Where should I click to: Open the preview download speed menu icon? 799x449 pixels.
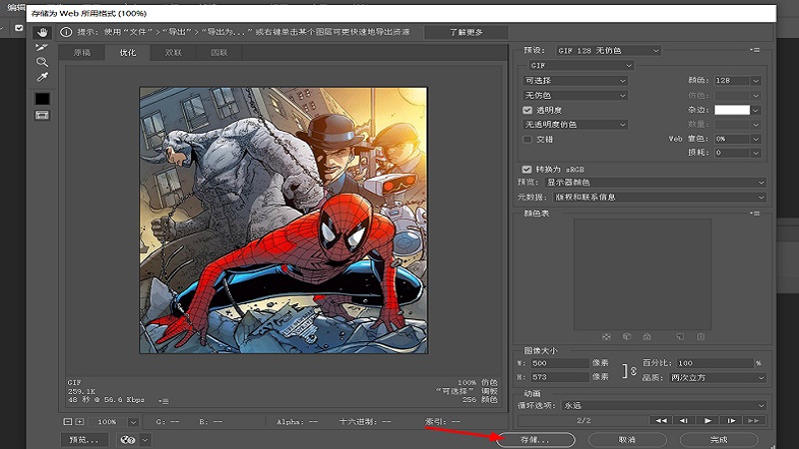point(164,401)
